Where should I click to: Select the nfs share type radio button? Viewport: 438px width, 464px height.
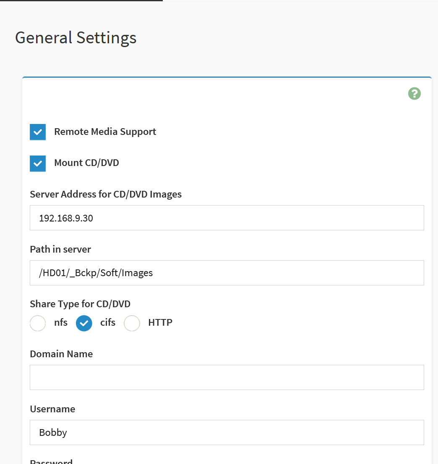pos(38,323)
